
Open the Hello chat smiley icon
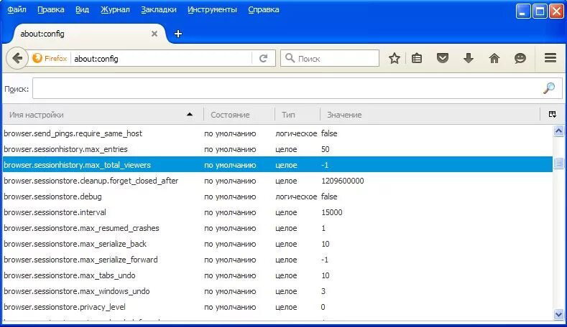point(520,58)
